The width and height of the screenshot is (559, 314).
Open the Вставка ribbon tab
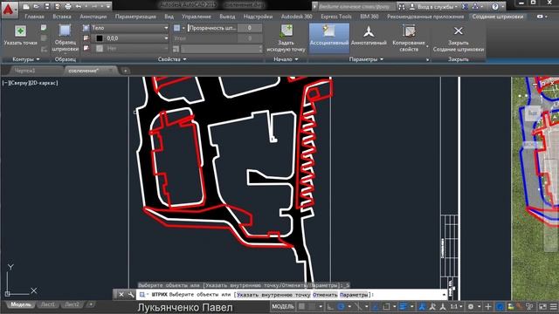pos(62,17)
